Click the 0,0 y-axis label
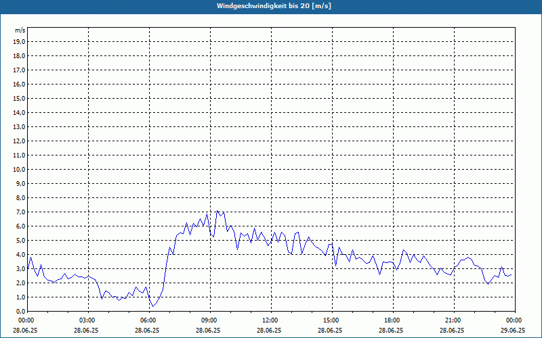Screen dimensions: 542x338 20,312
